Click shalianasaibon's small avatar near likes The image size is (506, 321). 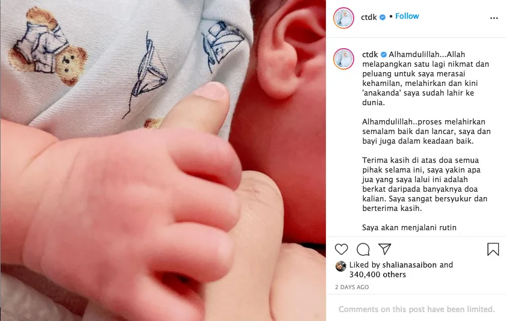click(341, 266)
